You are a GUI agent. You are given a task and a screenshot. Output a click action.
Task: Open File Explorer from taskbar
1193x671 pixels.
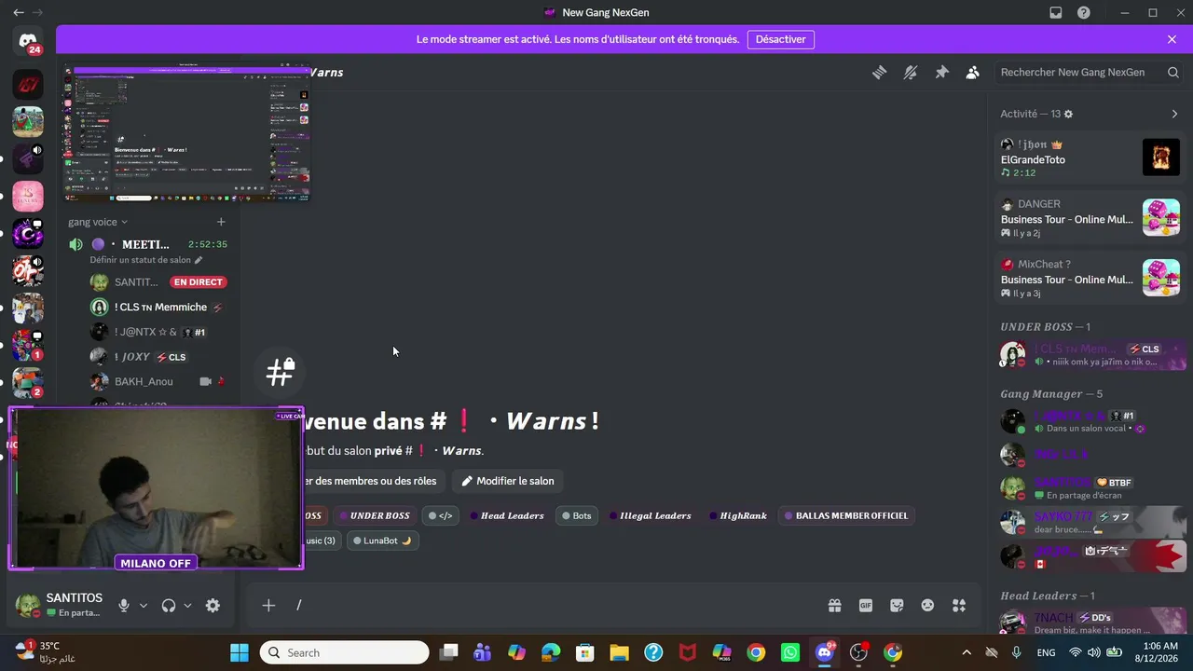pyautogui.click(x=619, y=652)
